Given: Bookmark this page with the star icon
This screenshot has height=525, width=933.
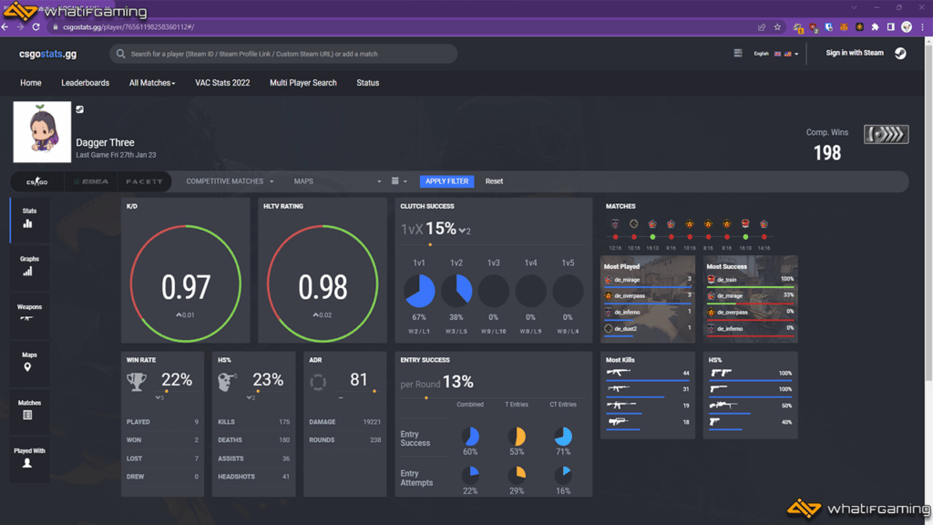Looking at the screenshot, I should pos(777,26).
